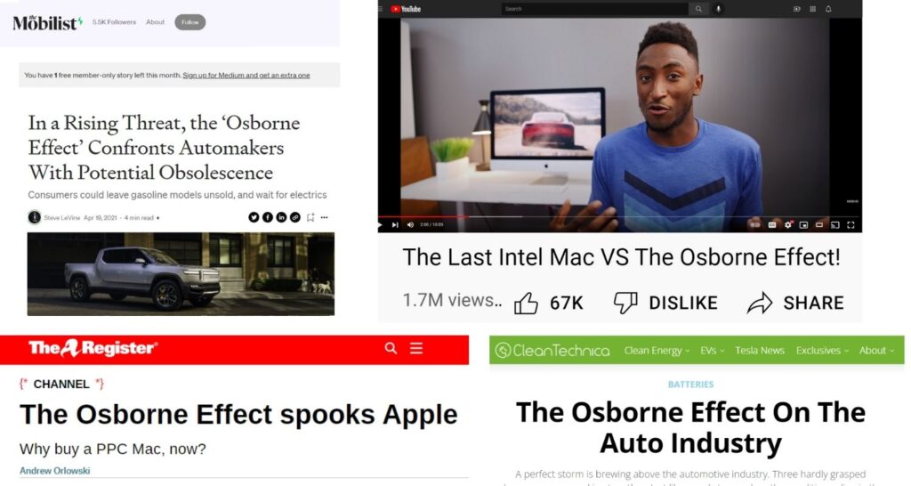Activate the voice search microphone icon
This screenshot has height=486, width=911.
point(718,9)
